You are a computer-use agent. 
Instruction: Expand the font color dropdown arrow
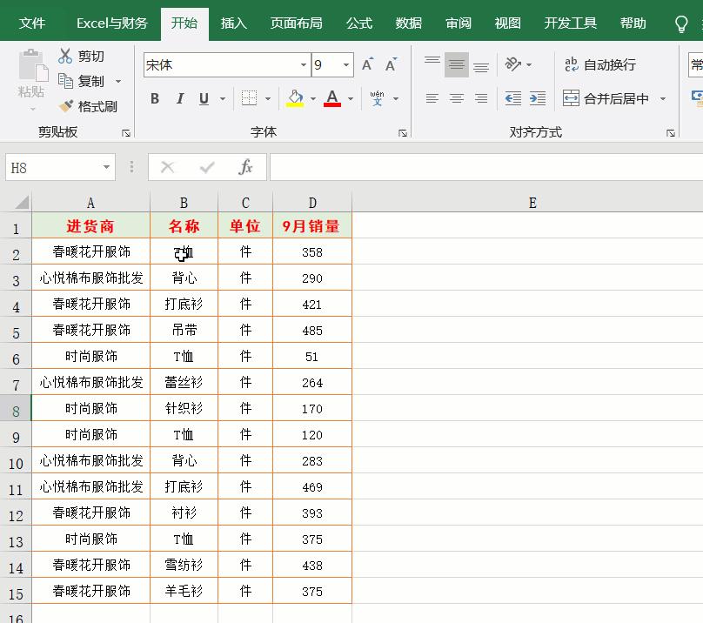click(351, 98)
